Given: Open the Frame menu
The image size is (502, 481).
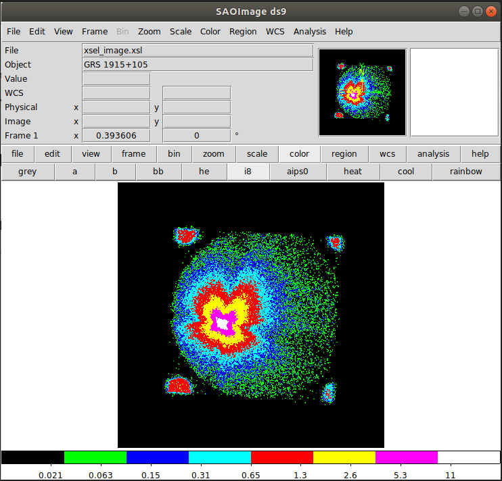Looking at the screenshot, I should coord(95,31).
